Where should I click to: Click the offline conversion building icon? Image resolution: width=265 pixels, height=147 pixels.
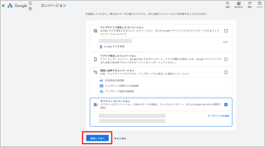95,105
